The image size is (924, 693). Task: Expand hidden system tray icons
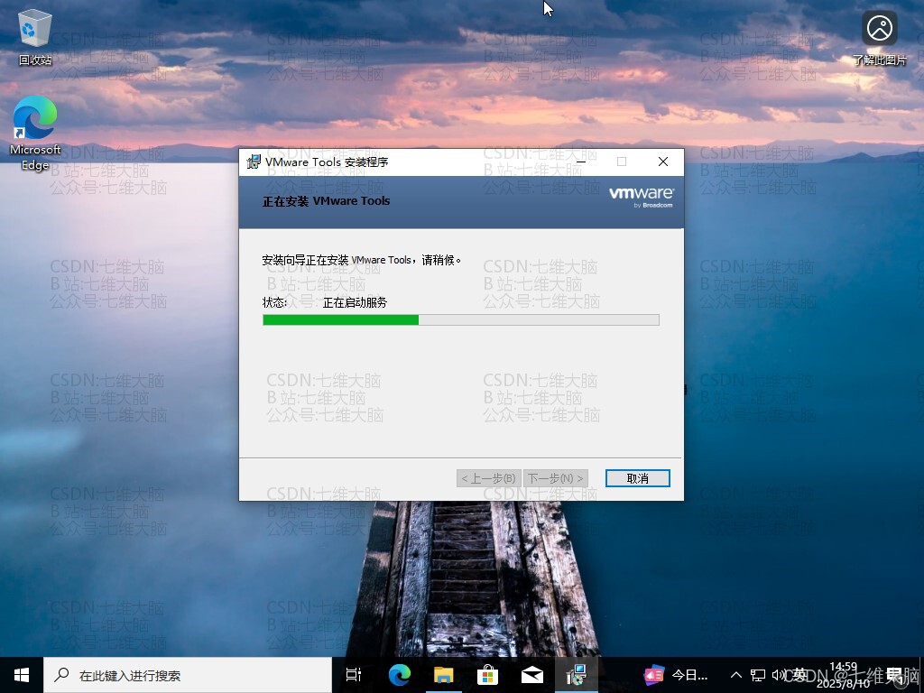[x=736, y=675]
